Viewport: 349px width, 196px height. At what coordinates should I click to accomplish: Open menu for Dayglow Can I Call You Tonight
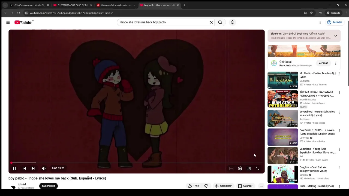(339, 168)
